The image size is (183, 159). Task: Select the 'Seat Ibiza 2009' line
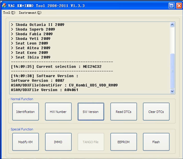tap(31, 57)
